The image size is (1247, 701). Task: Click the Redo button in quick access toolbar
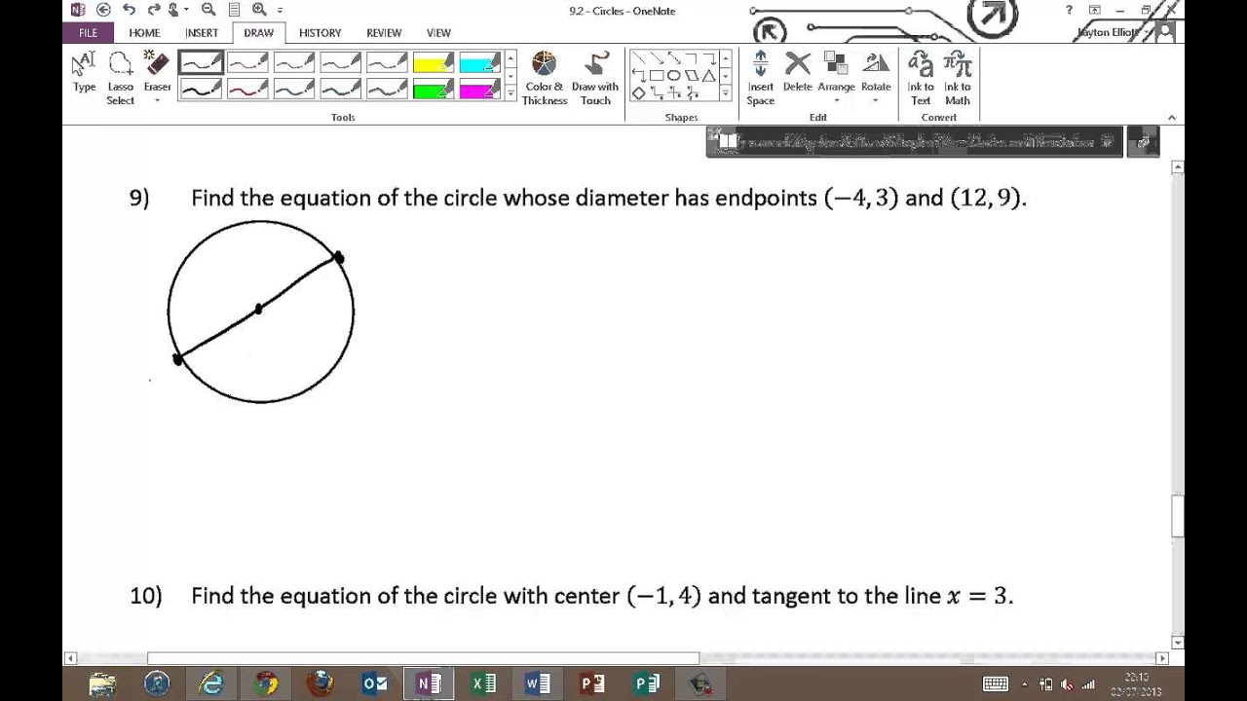point(155,10)
